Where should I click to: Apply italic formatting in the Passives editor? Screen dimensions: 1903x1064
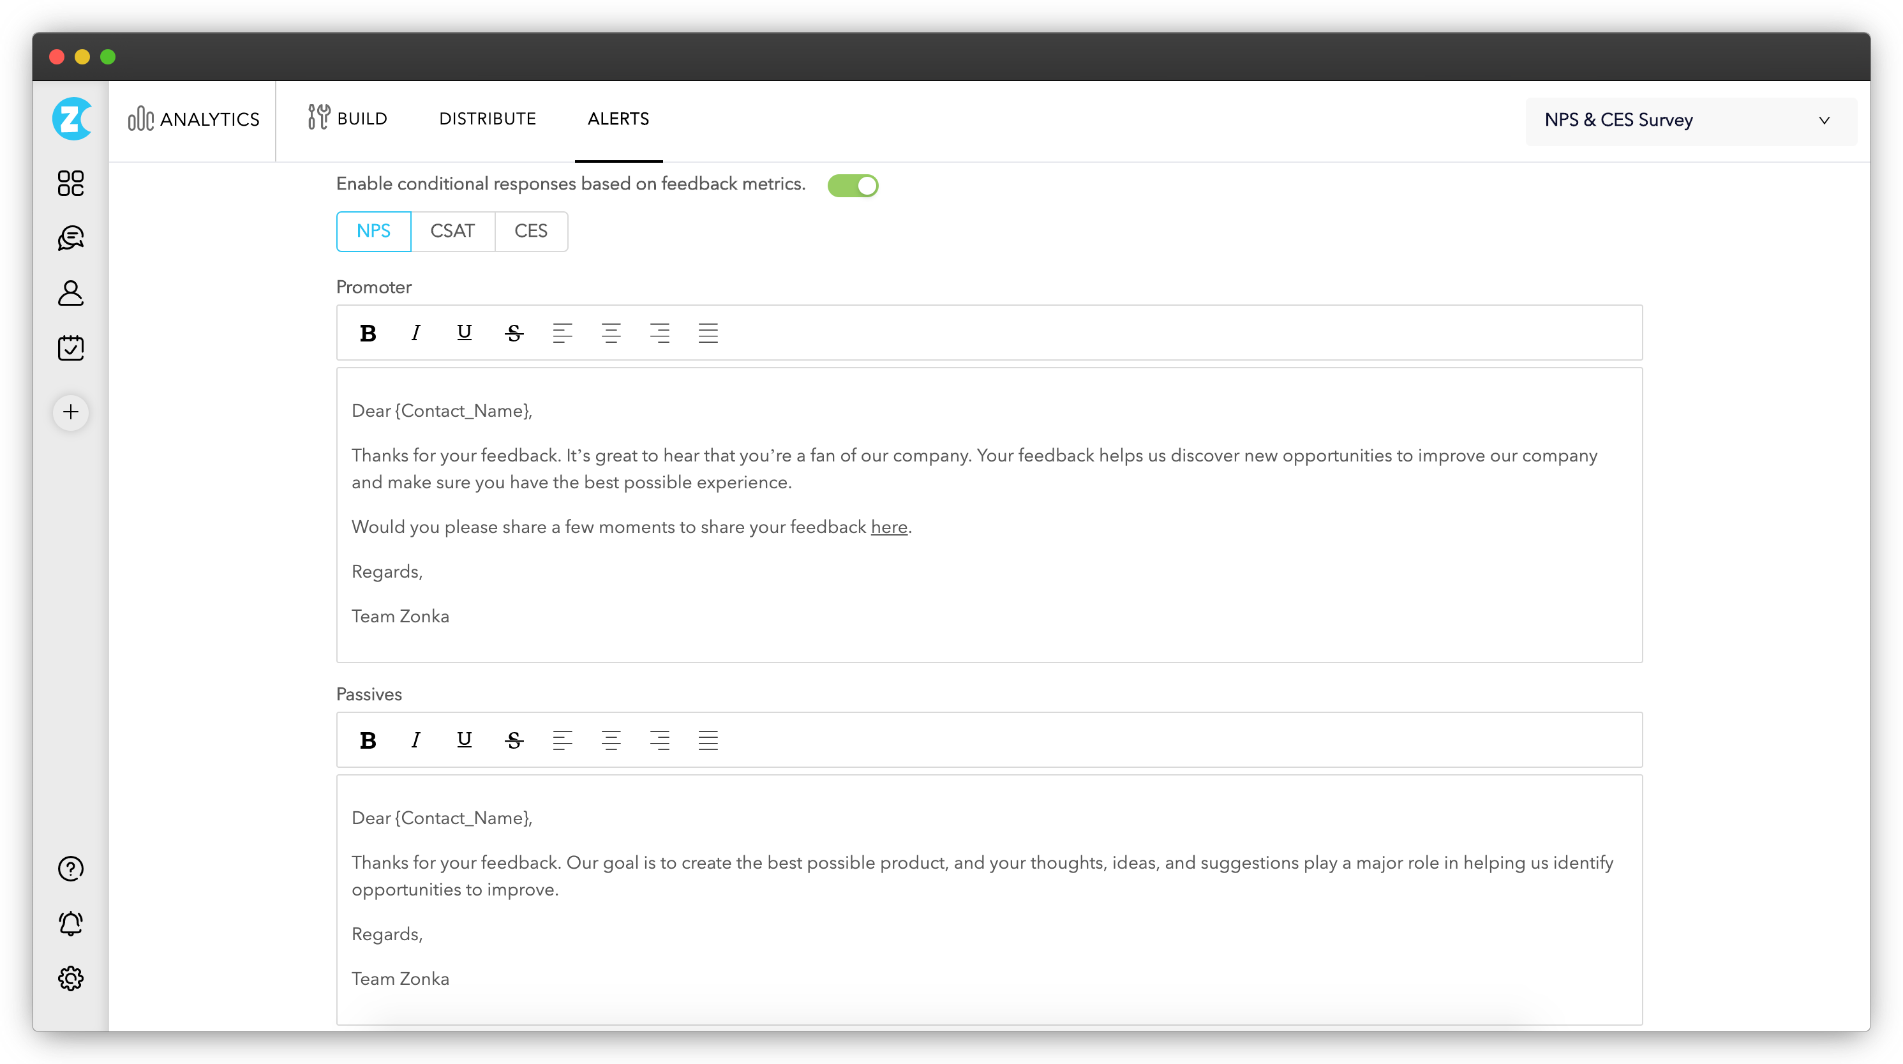coord(415,740)
